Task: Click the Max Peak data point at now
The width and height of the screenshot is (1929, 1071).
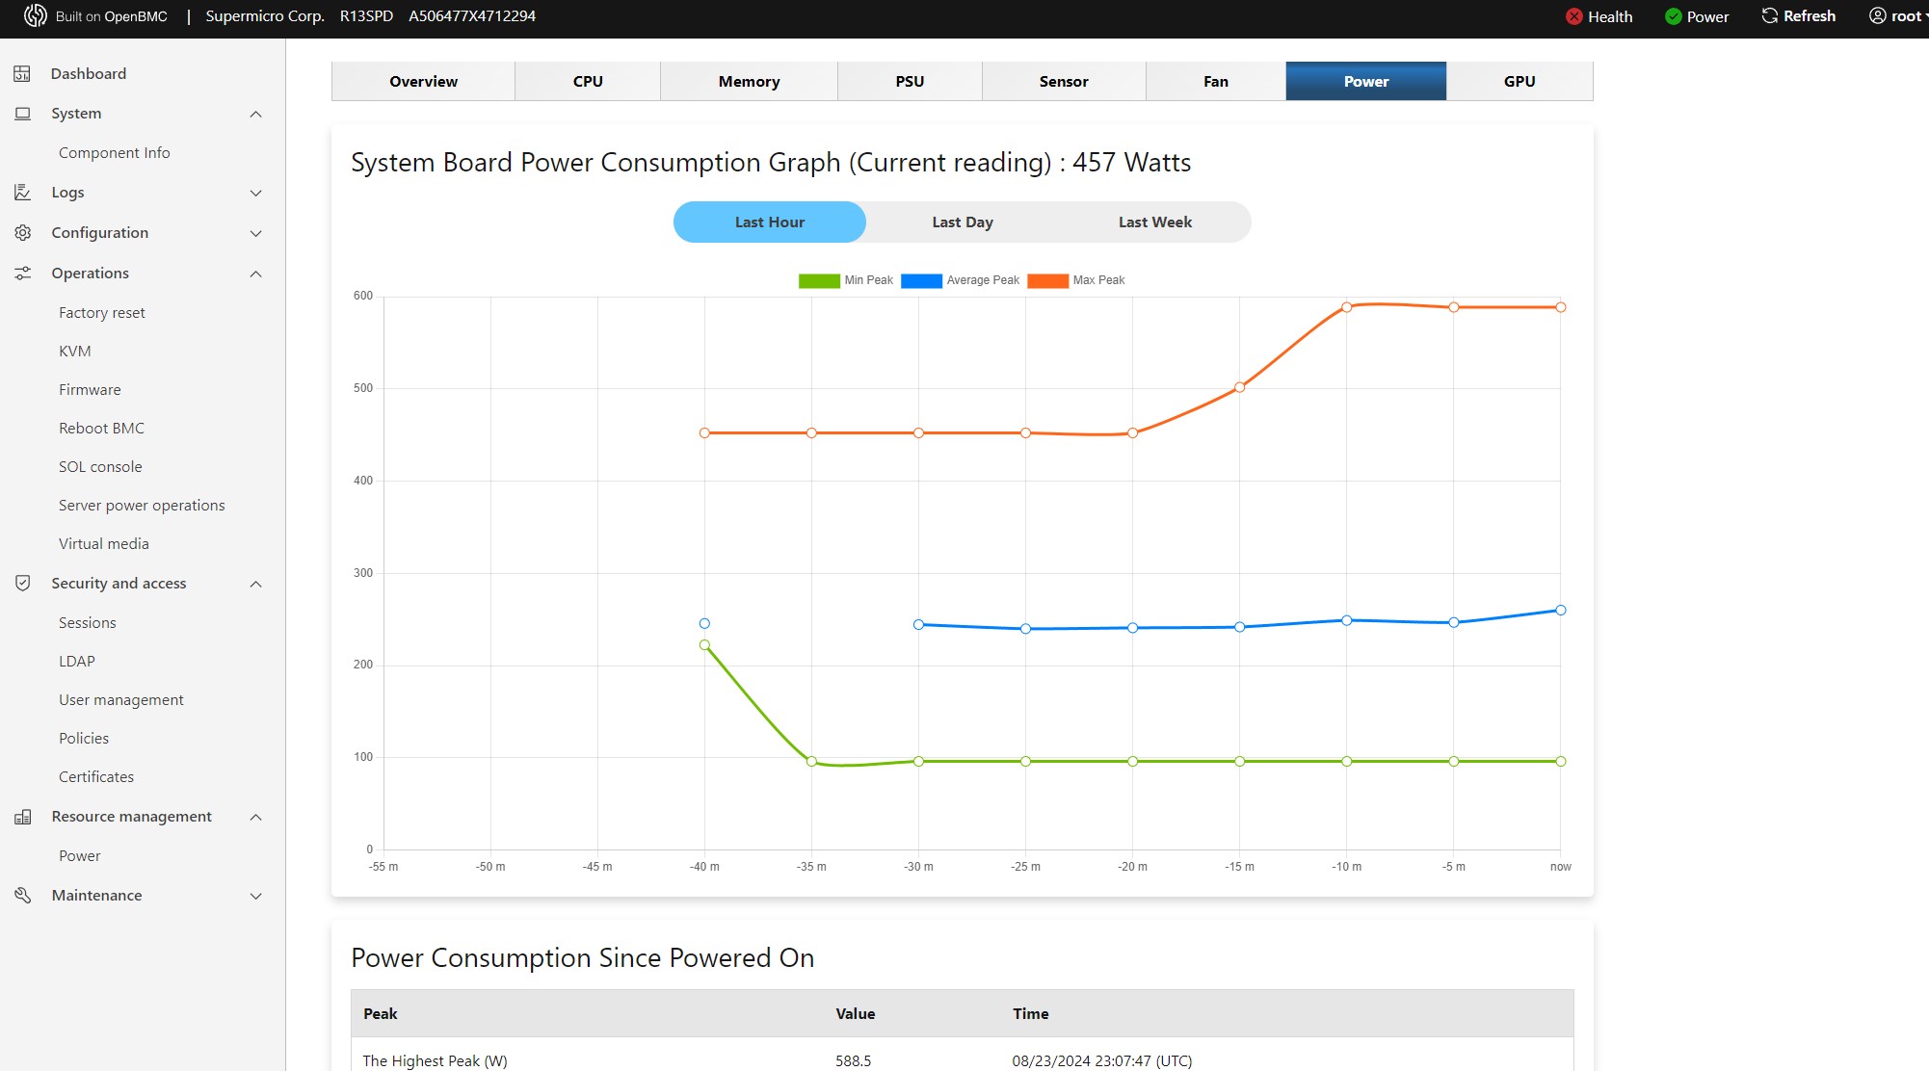Action: (x=1560, y=307)
